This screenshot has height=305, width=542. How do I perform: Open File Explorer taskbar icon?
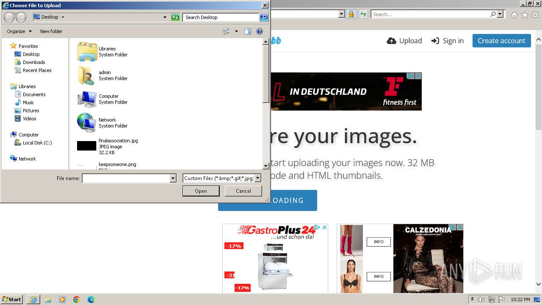pyautogui.click(x=48, y=299)
